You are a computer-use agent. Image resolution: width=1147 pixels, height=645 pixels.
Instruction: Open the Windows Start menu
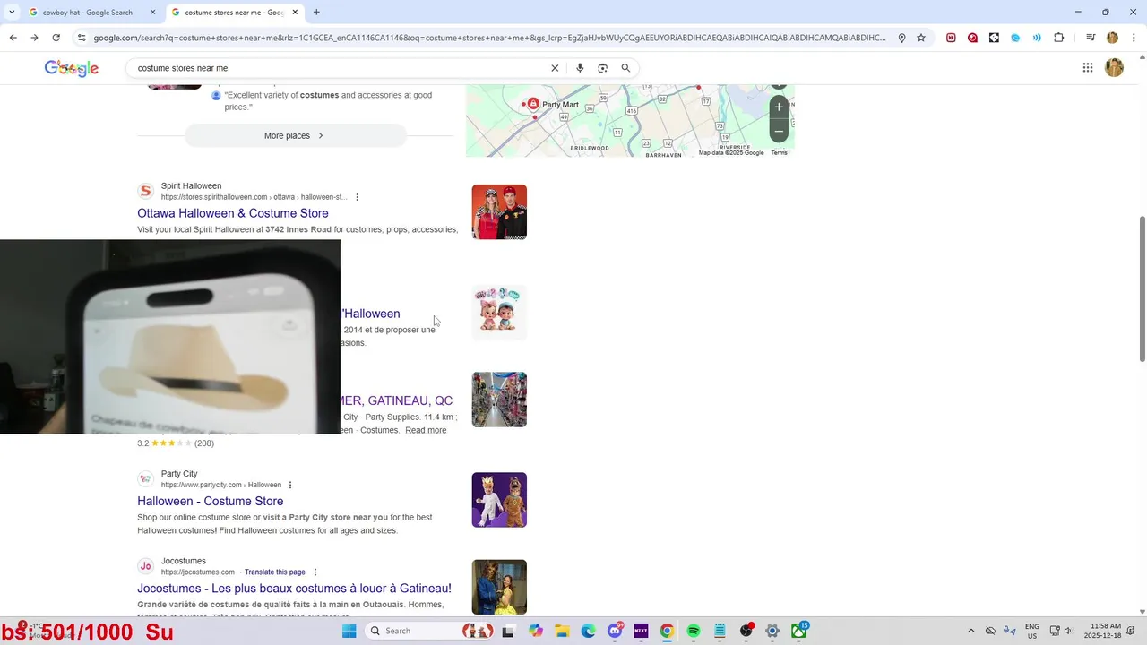(349, 631)
